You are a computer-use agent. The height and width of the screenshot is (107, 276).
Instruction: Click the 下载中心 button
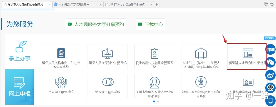(150, 24)
